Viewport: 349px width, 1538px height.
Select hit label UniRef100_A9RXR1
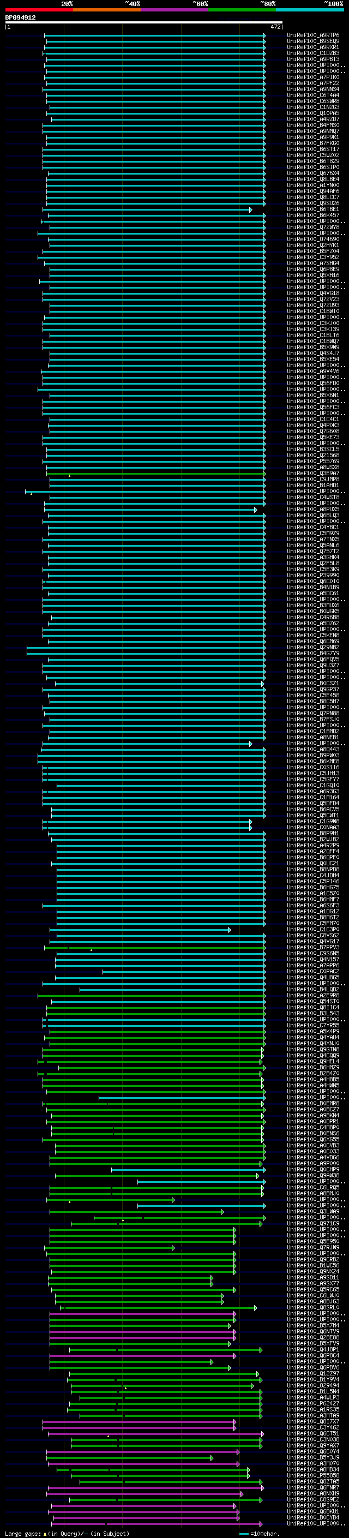313,47
